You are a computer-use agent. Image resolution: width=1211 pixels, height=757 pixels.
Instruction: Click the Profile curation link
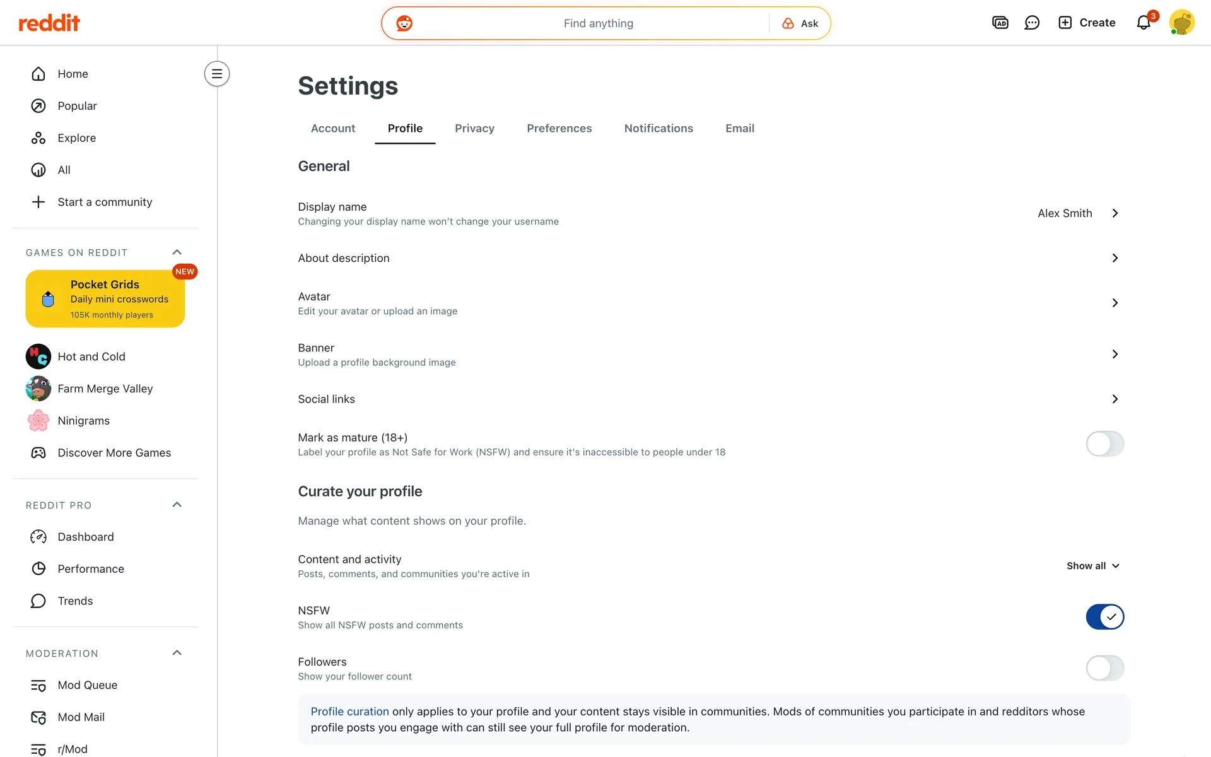coord(349,712)
